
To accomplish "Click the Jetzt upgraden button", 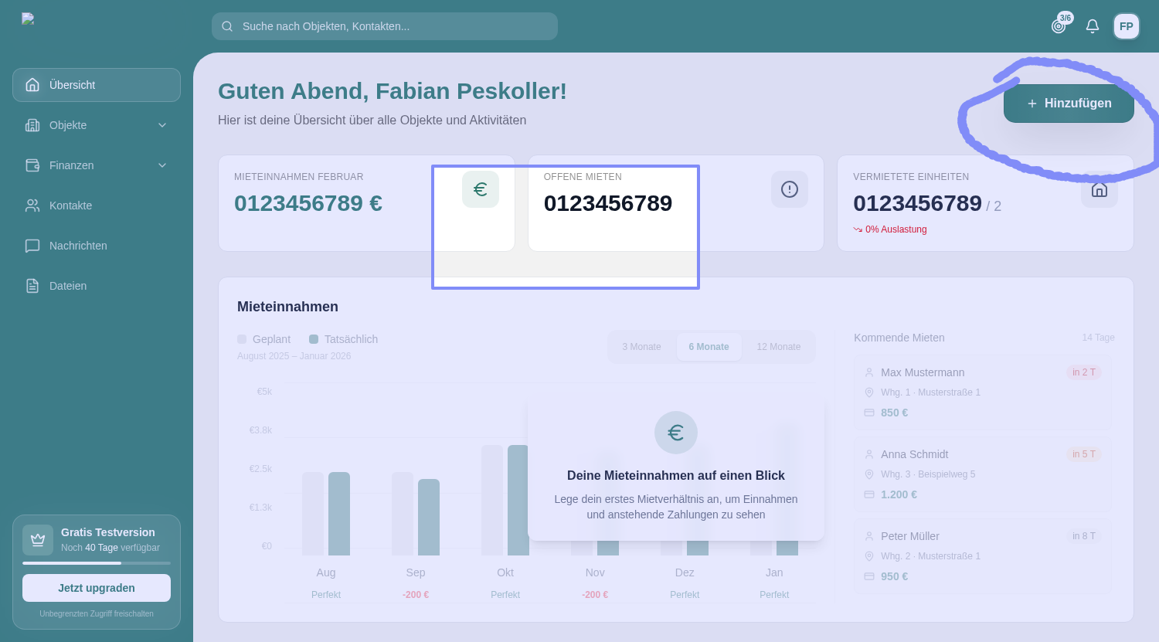I will click(97, 588).
